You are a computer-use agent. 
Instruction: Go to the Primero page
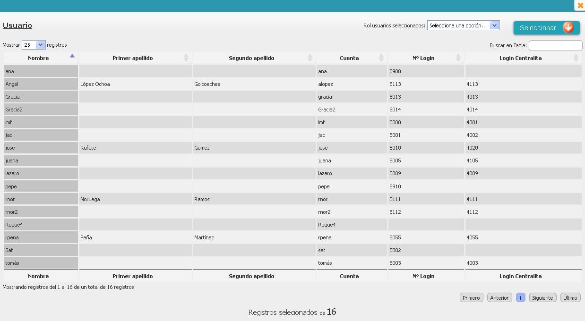pos(471,298)
